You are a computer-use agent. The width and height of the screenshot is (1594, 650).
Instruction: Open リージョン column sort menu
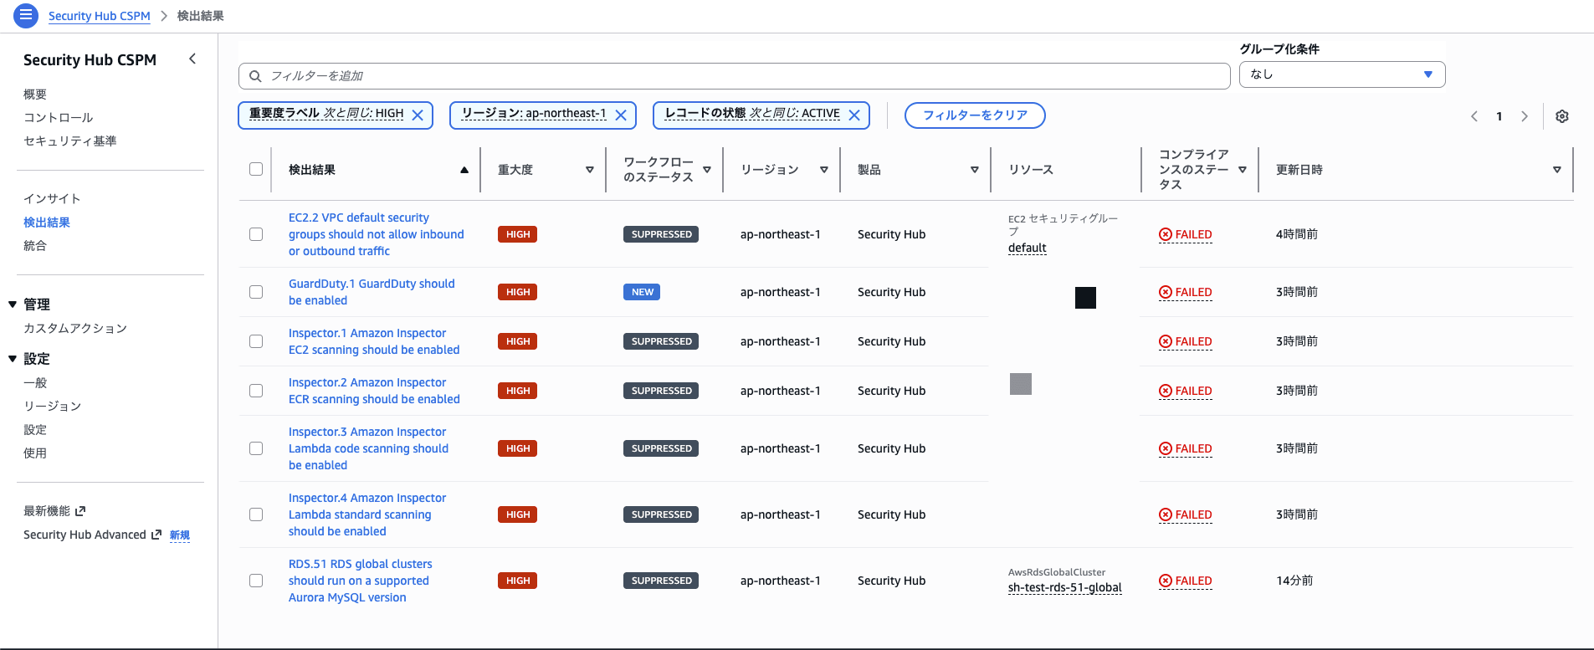[x=824, y=170]
